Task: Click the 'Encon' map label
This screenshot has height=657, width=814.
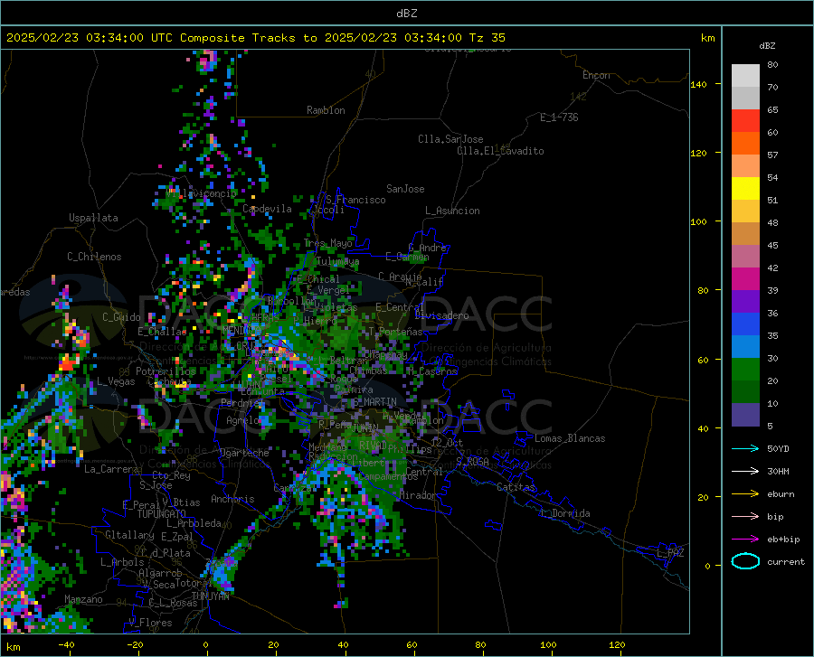Action: coord(596,75)
